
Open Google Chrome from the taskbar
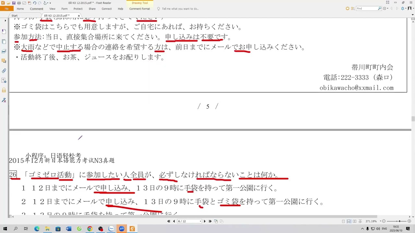tap(90, 229)
